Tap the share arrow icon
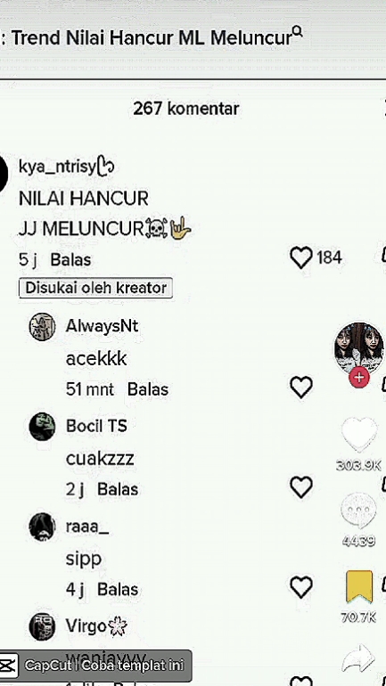 coord(358,657)
